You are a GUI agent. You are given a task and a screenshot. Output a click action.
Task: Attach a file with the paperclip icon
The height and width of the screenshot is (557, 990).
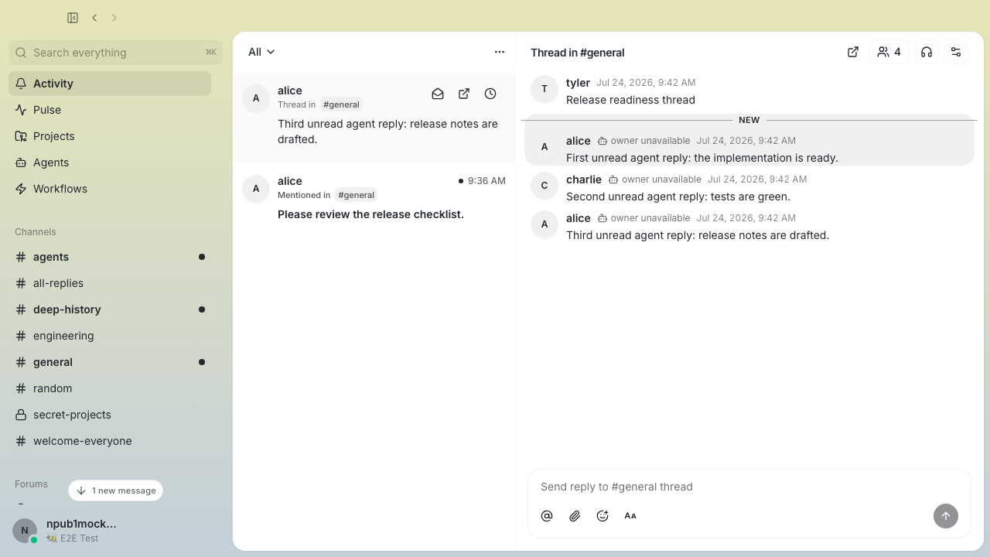[x=575, y=516]
